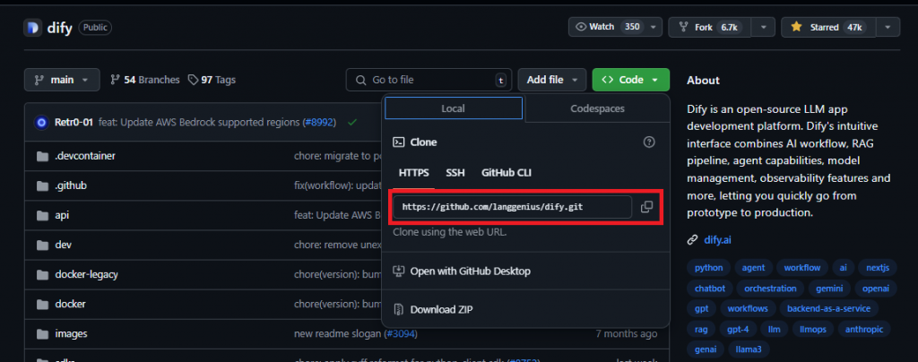Open the llama3 topic tag
Image resolution: width=918 pixels, height=362 pixels.
(x=749, y=349)
